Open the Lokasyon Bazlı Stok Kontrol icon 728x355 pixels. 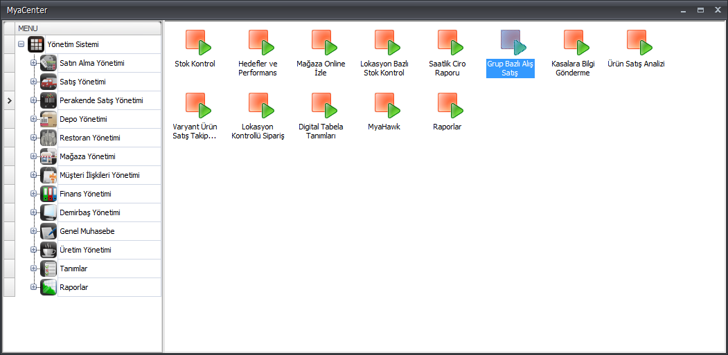click(388, 43)
